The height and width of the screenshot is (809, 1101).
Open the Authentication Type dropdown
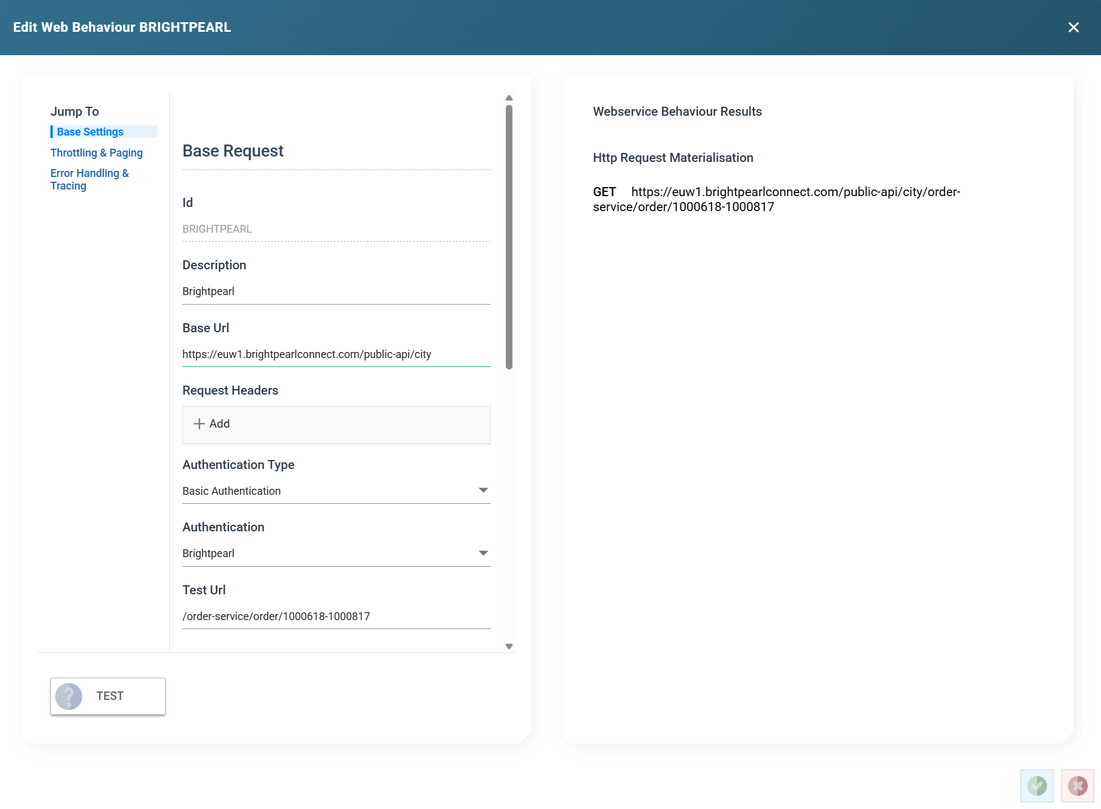click(x=336, y=491)
